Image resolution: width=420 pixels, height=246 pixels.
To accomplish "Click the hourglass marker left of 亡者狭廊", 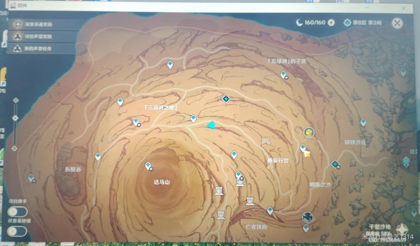I will click(x=221, y=215).
